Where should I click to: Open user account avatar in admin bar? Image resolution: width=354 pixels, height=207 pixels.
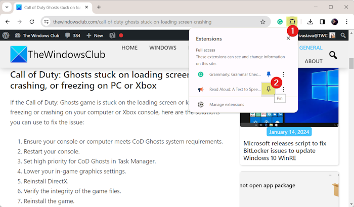coord(332,35)
